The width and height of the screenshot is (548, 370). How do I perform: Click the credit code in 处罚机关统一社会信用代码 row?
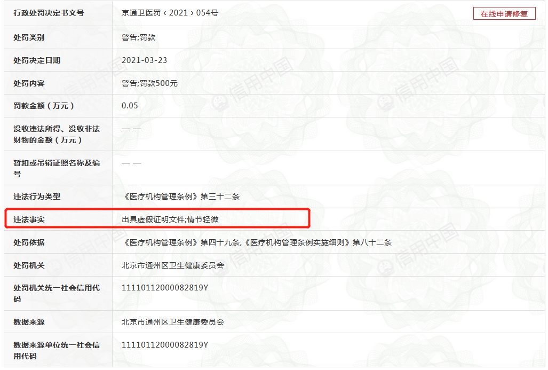tap(165, 288)
